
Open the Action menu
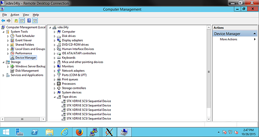[15, 15]
